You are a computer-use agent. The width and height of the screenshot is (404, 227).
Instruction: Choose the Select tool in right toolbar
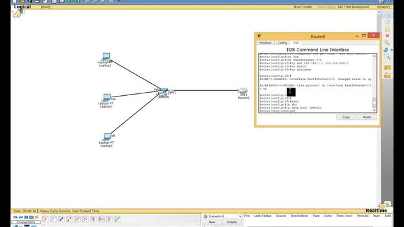tap(387, 15)
